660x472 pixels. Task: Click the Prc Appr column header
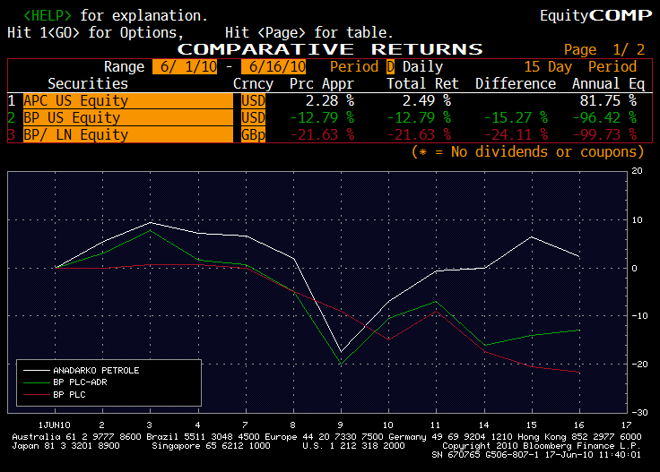click(x=321, y=84)
